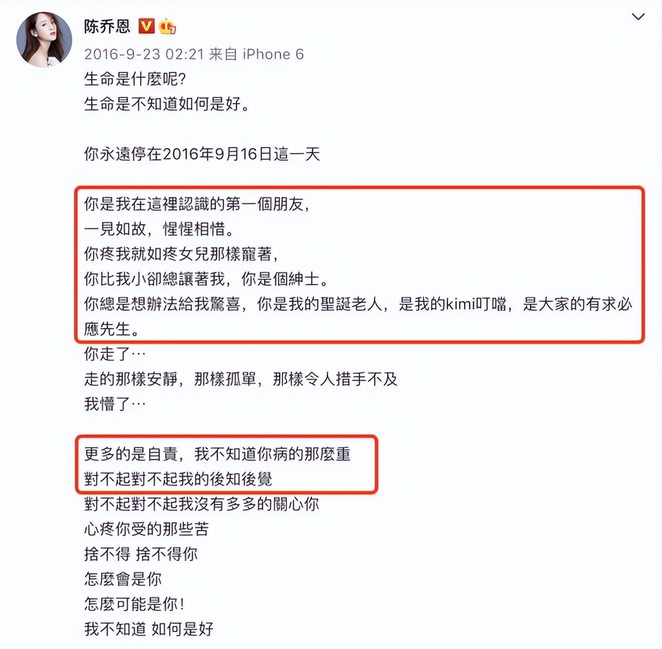
Task: Click the line 生命是什麼呢?
Action: (x=135, y=79)
